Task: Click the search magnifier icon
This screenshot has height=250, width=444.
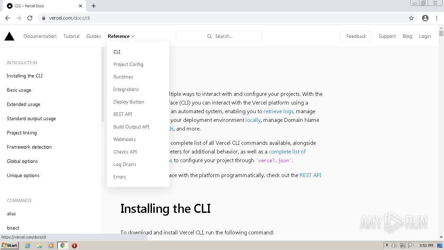Action: 210,36
